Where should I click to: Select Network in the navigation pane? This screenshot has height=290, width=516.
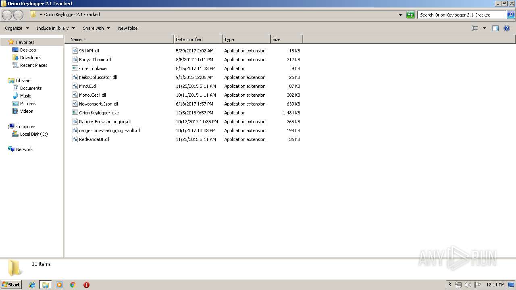(24, 149)
